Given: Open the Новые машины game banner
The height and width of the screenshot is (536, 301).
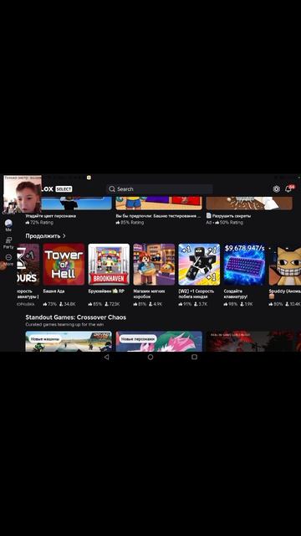Looking at the screenshot, I should [x=69, y=341].
